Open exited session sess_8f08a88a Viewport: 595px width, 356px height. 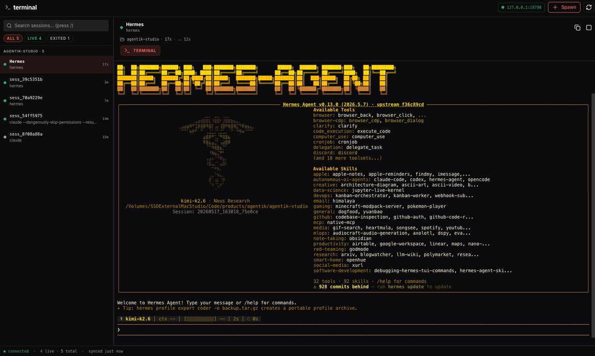point(57,137)
